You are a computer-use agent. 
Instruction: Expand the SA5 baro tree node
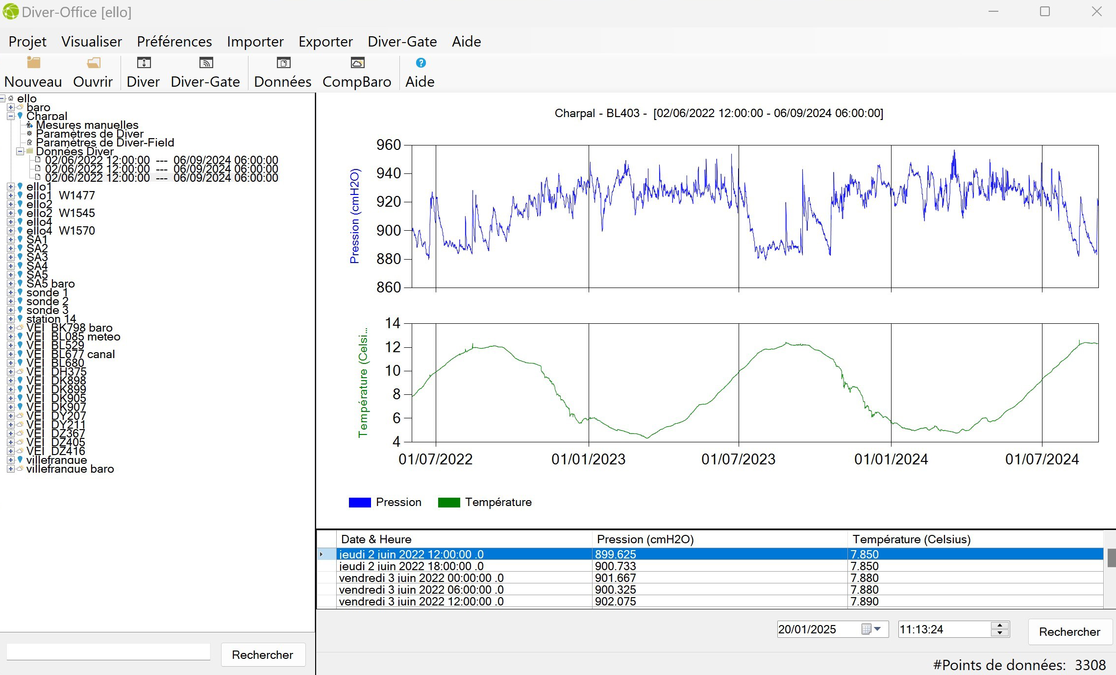pos(10,284)
